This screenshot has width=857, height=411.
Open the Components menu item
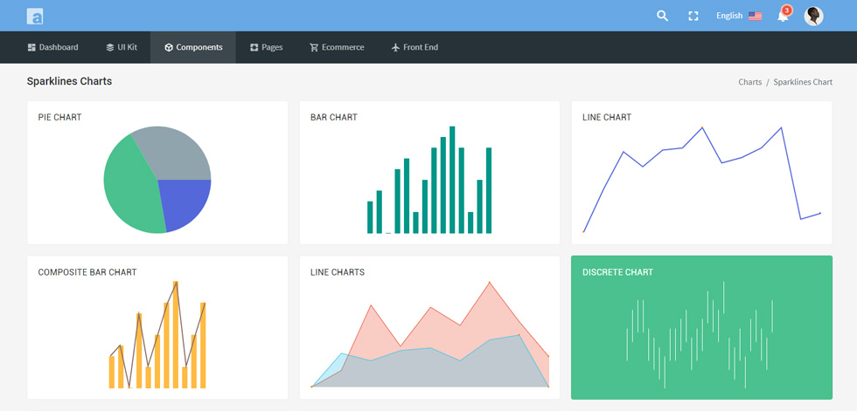[193, 47]
